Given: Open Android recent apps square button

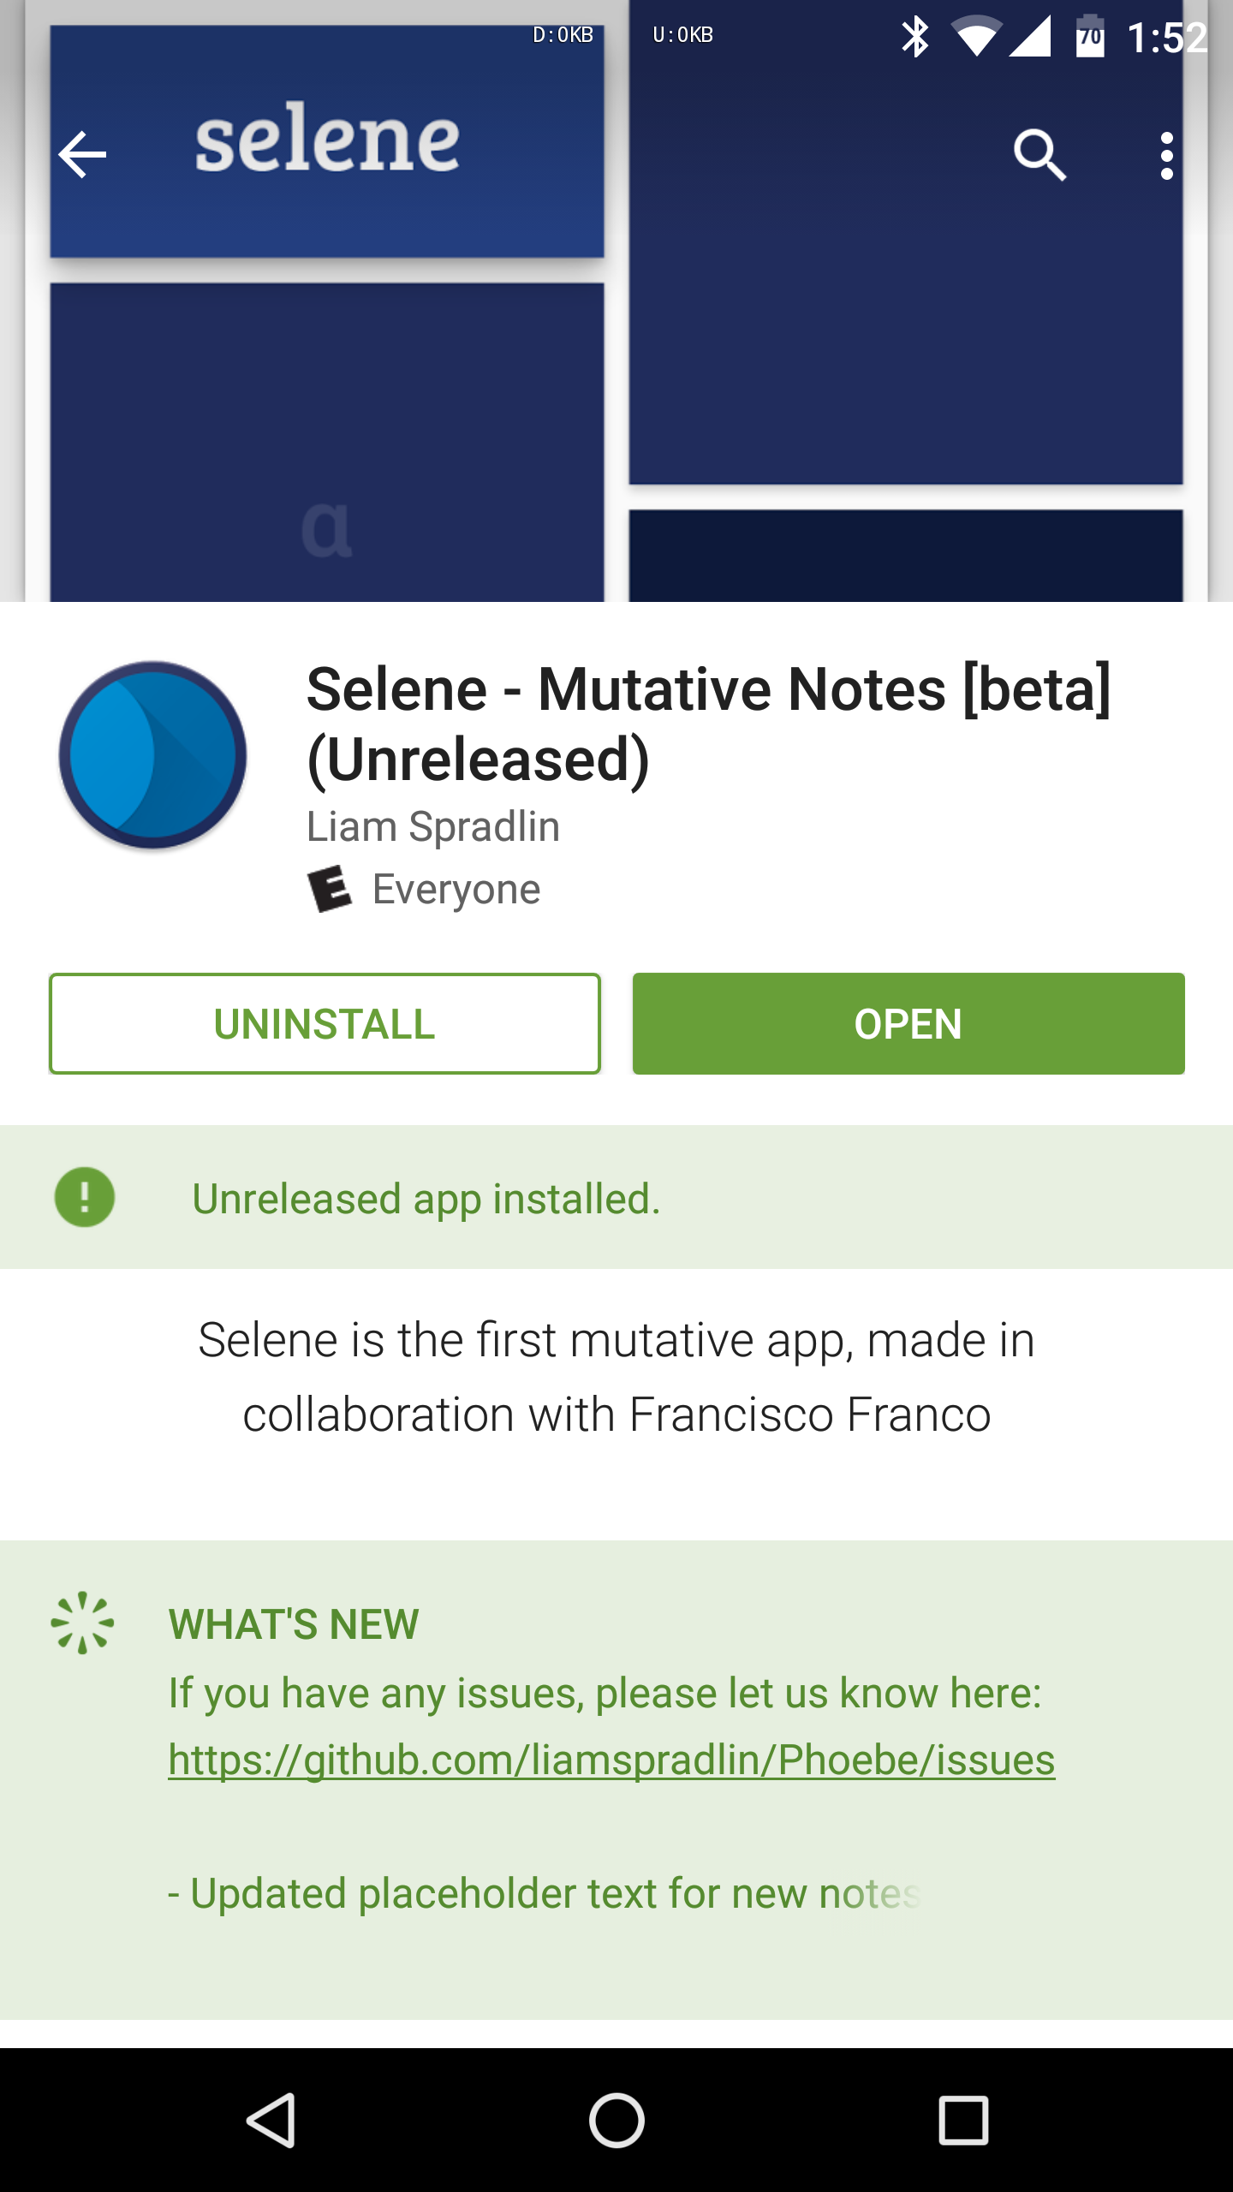Looking at the screenshot, I should [x=963, y=2120].
